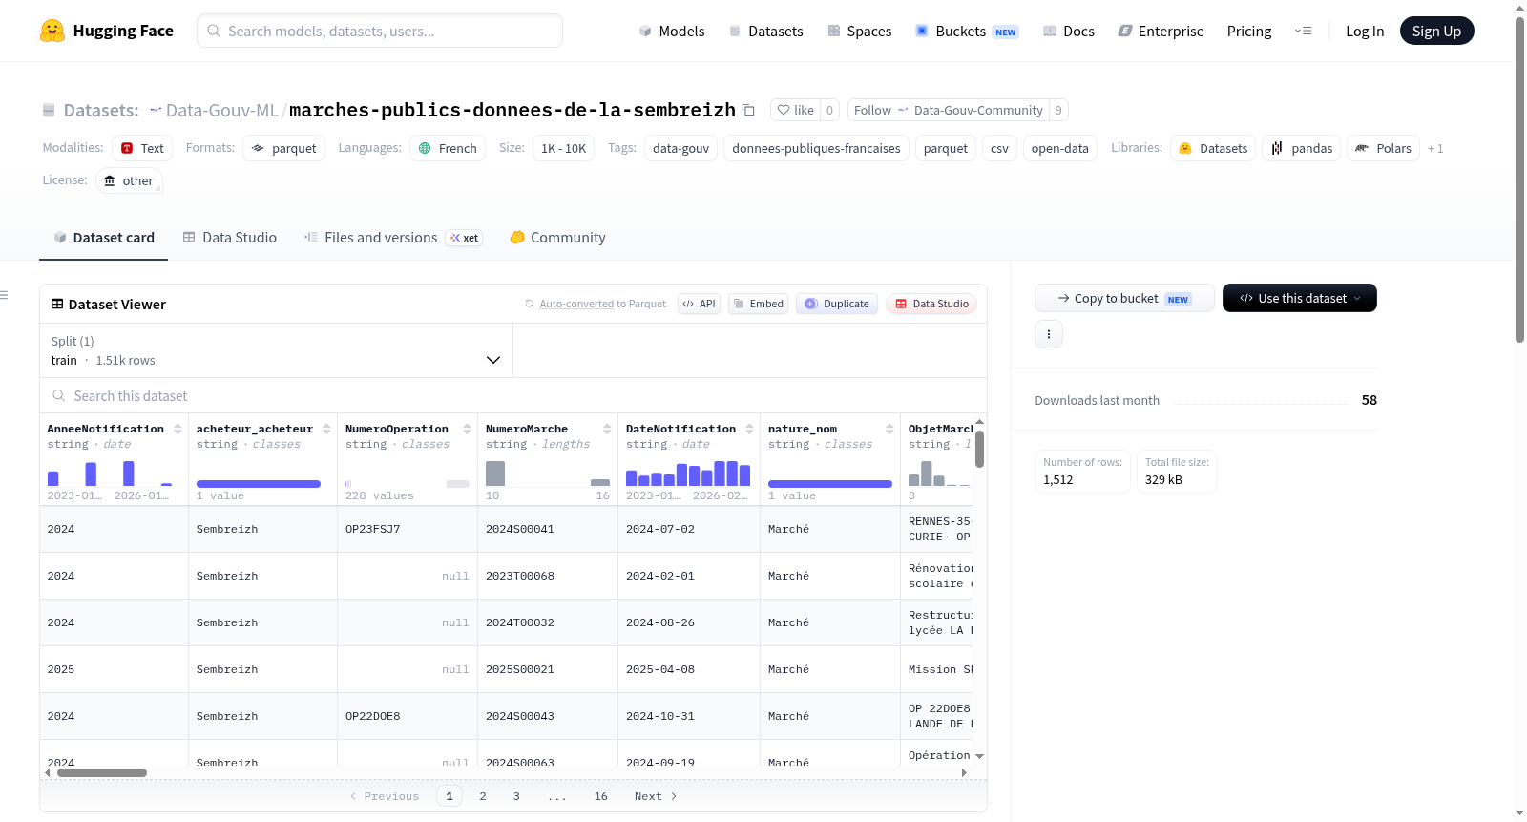Switch to the Data Studio tab
The width and height of the screenshot is (1527, 822).
tap(229, 237)
